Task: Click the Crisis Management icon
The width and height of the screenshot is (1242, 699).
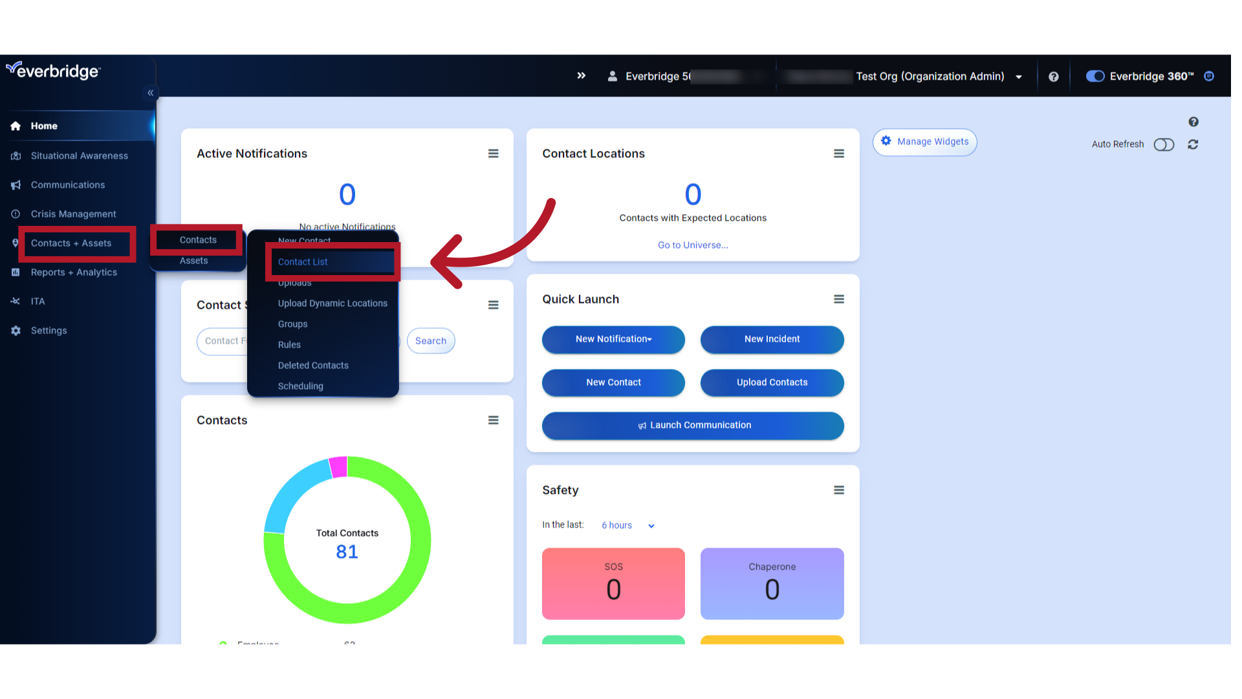Action: [16, 214]
